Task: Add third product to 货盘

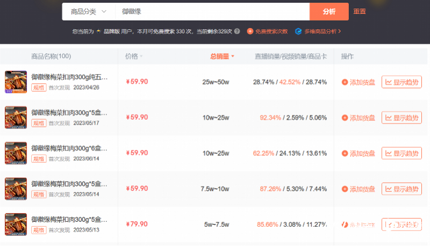Action: click(358, 154)
